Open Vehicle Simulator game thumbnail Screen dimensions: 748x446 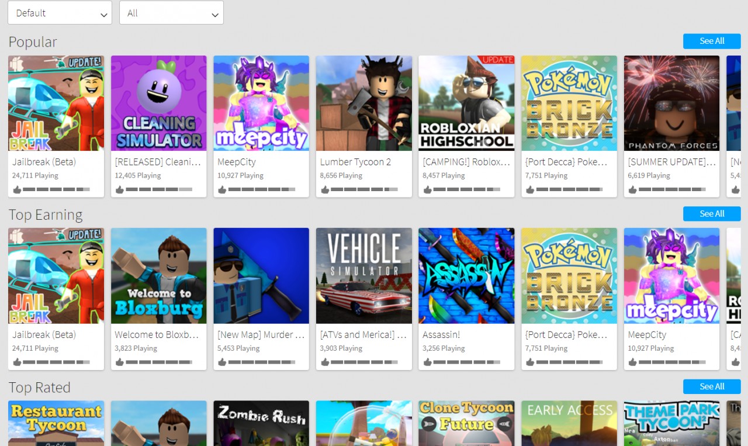(364, 276)
